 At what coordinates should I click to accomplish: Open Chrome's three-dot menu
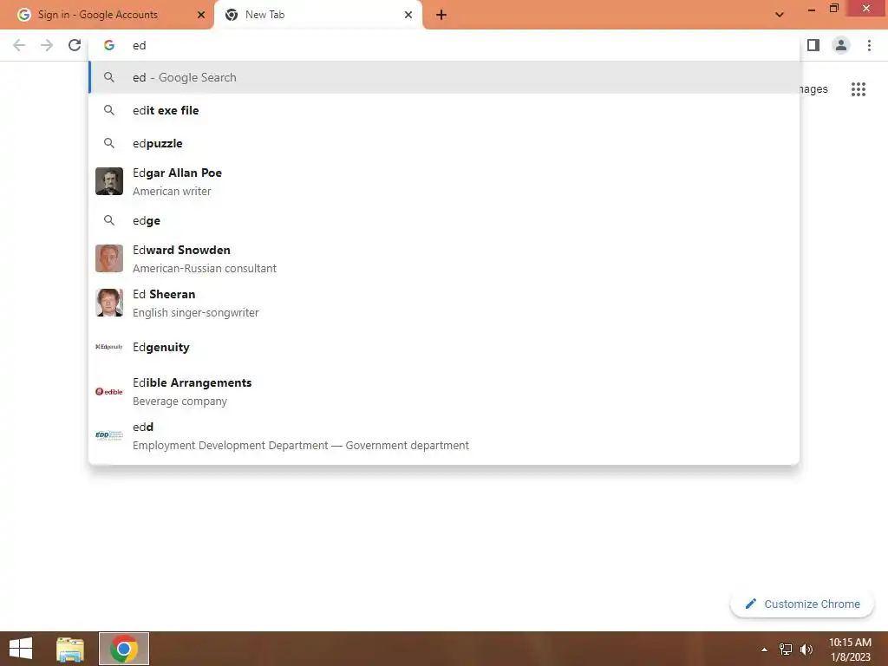pyautogui.click(x=869, y=45)
